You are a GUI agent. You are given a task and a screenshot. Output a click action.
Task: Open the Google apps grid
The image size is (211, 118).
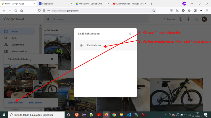coord(196,19)
